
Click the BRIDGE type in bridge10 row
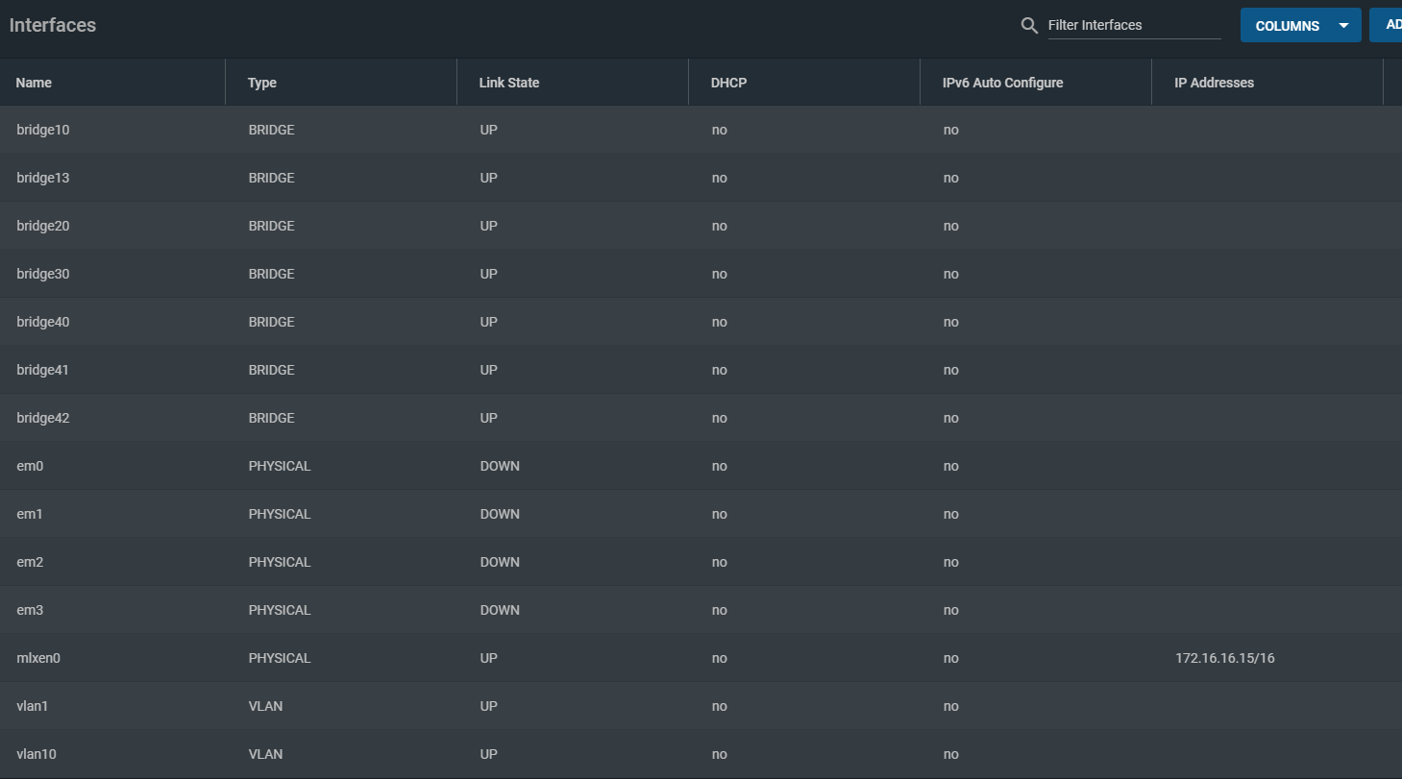click(x=272, y=130)
